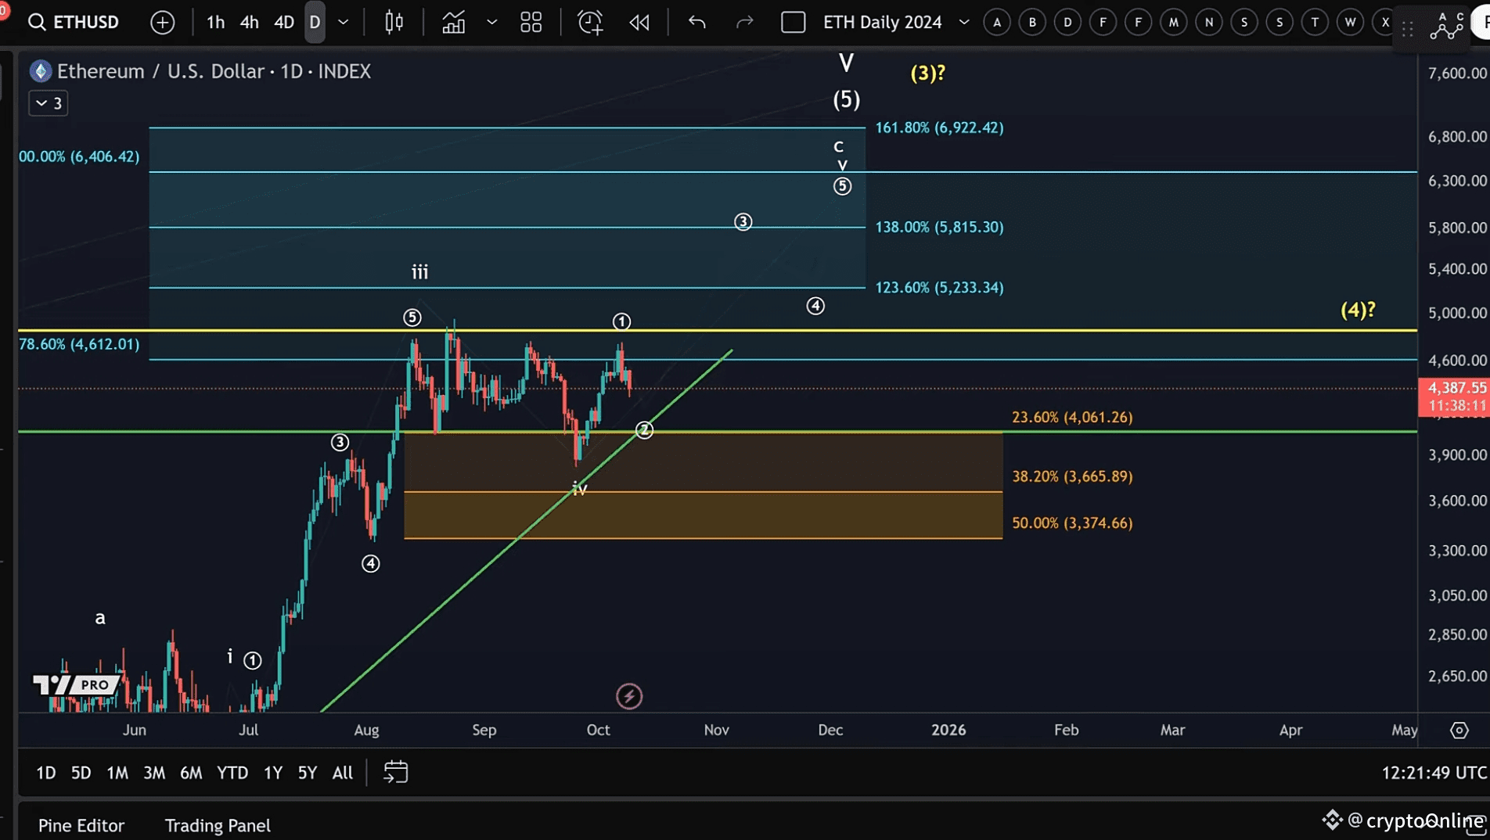Toggle the checkbox beside ETH Daily 2024
Viewport: 1490px width, 840px height.
pos(793,22)
